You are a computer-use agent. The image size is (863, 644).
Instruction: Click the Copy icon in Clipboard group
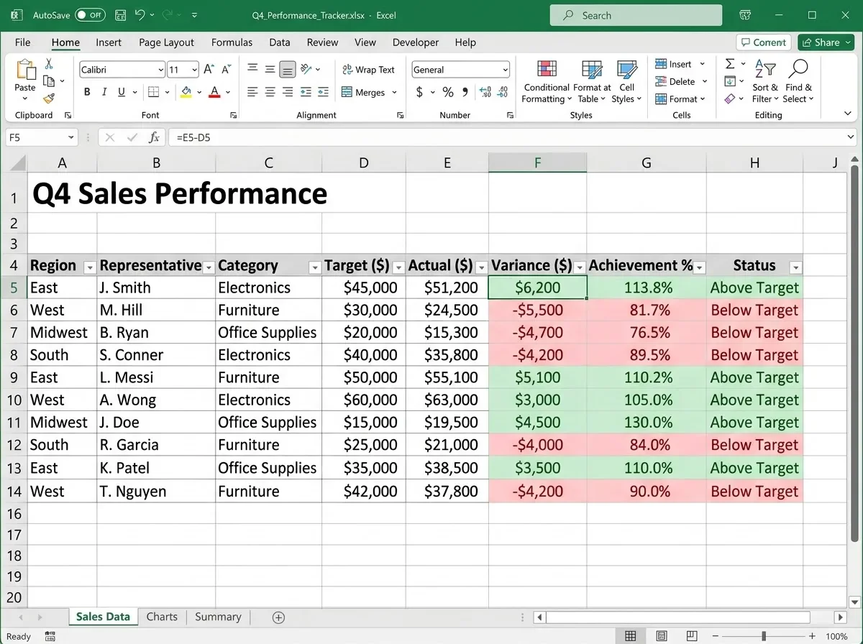49,81
